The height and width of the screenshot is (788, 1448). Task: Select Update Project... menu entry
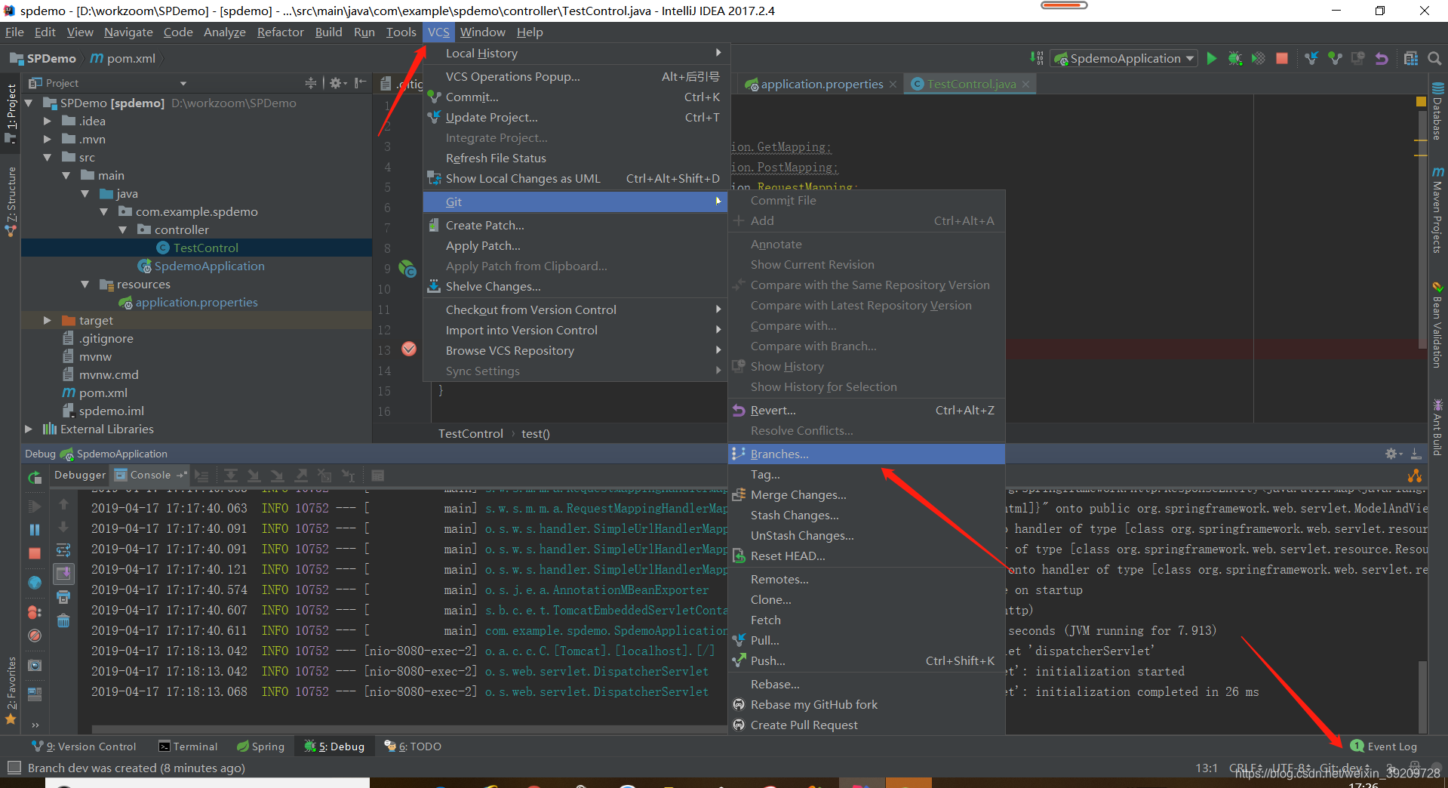click(574, 117)
